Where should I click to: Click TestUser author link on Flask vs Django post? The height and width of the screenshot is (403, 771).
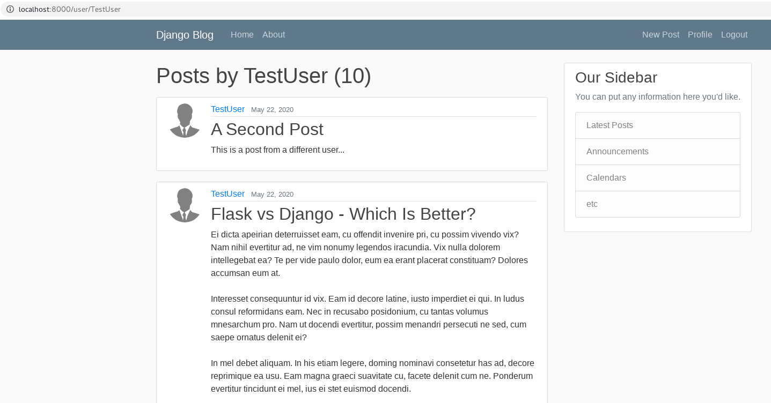227,194
